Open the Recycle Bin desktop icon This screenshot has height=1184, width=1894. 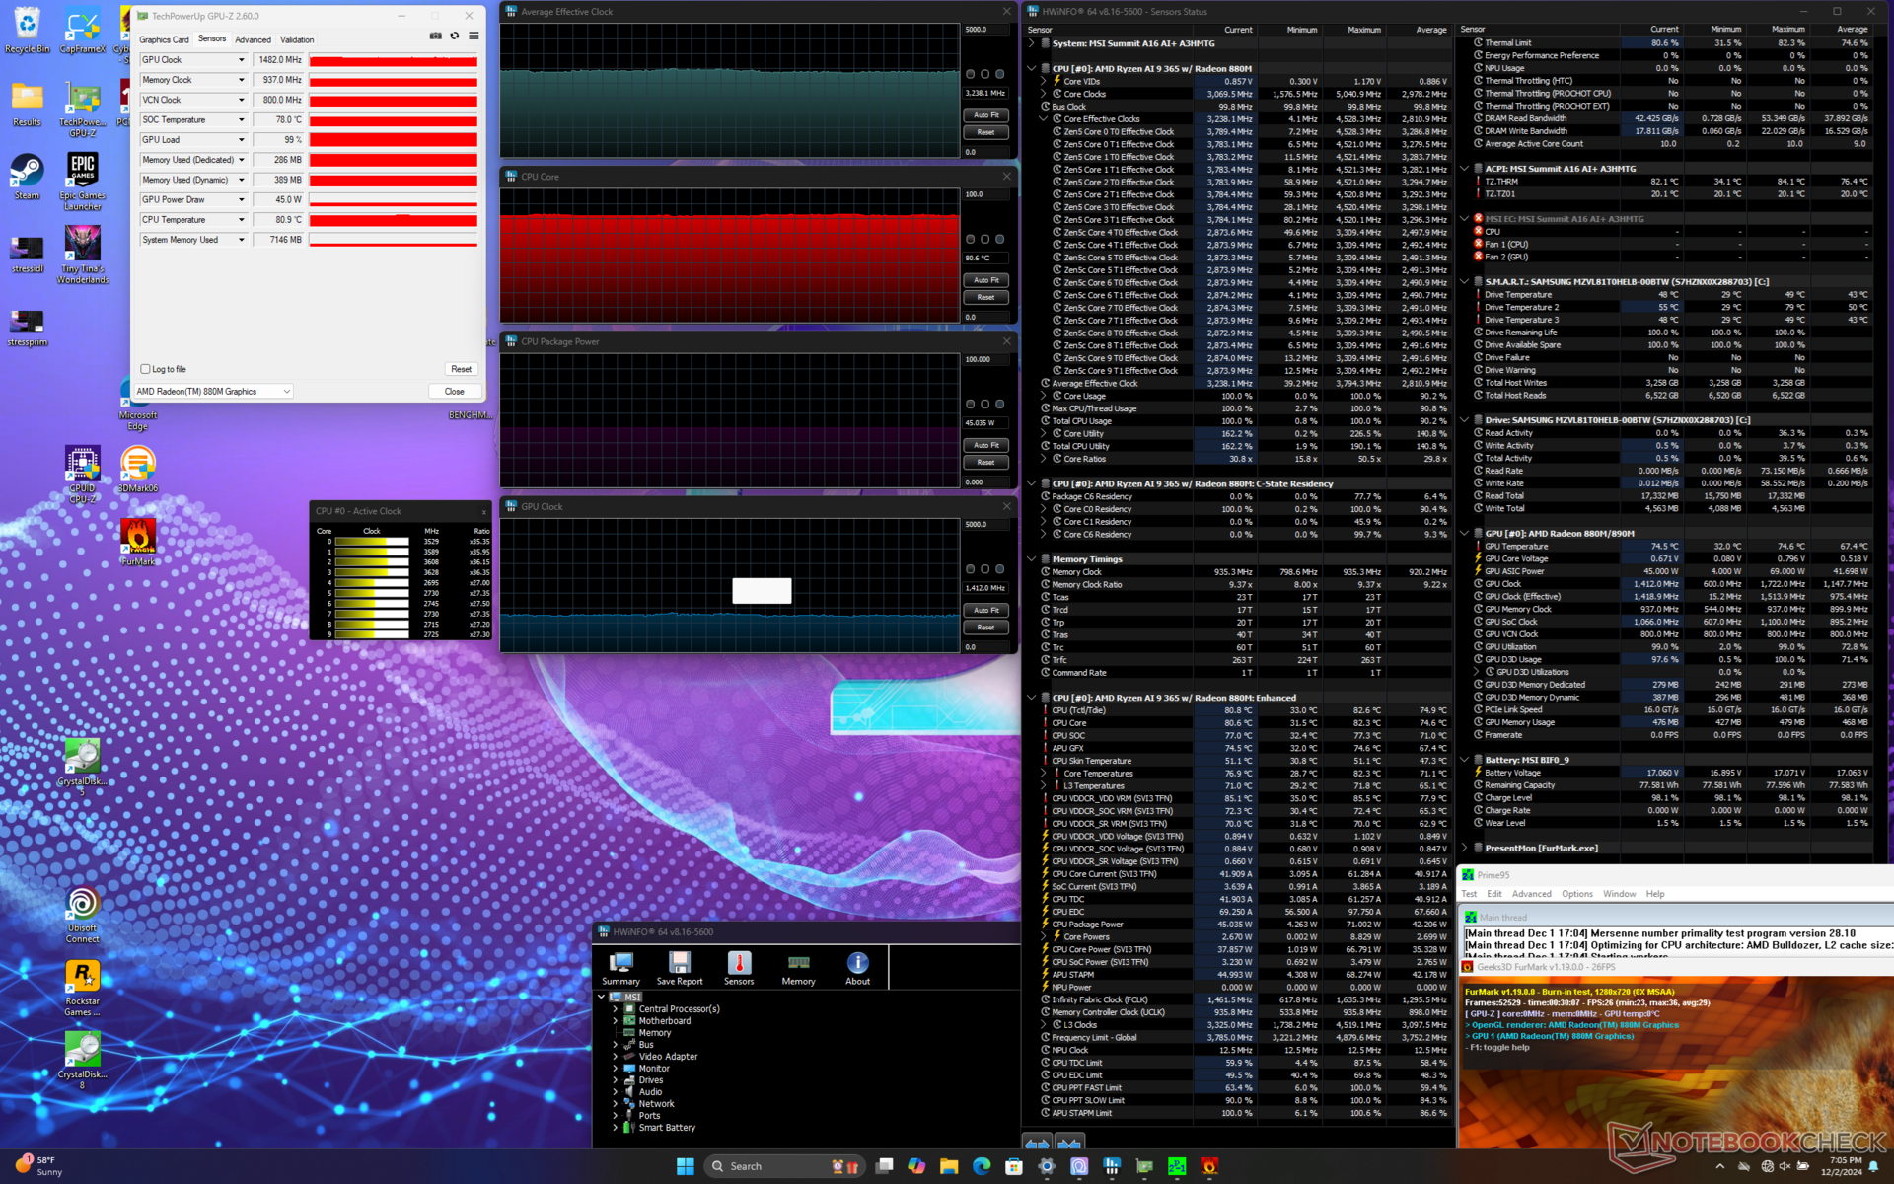(27, 32)
